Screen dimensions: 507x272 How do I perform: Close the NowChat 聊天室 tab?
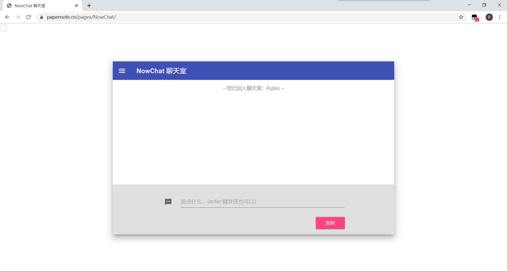[x=77, y=6]
